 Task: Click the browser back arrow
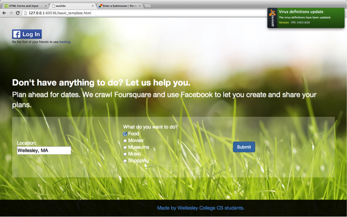[x=4, y=13]
